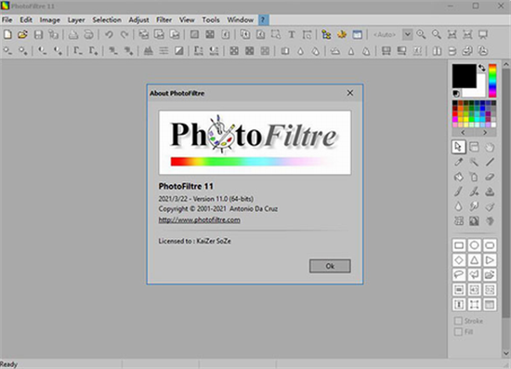Select the Text tool in toolbar
511x369 pixels.
[292, 34]
